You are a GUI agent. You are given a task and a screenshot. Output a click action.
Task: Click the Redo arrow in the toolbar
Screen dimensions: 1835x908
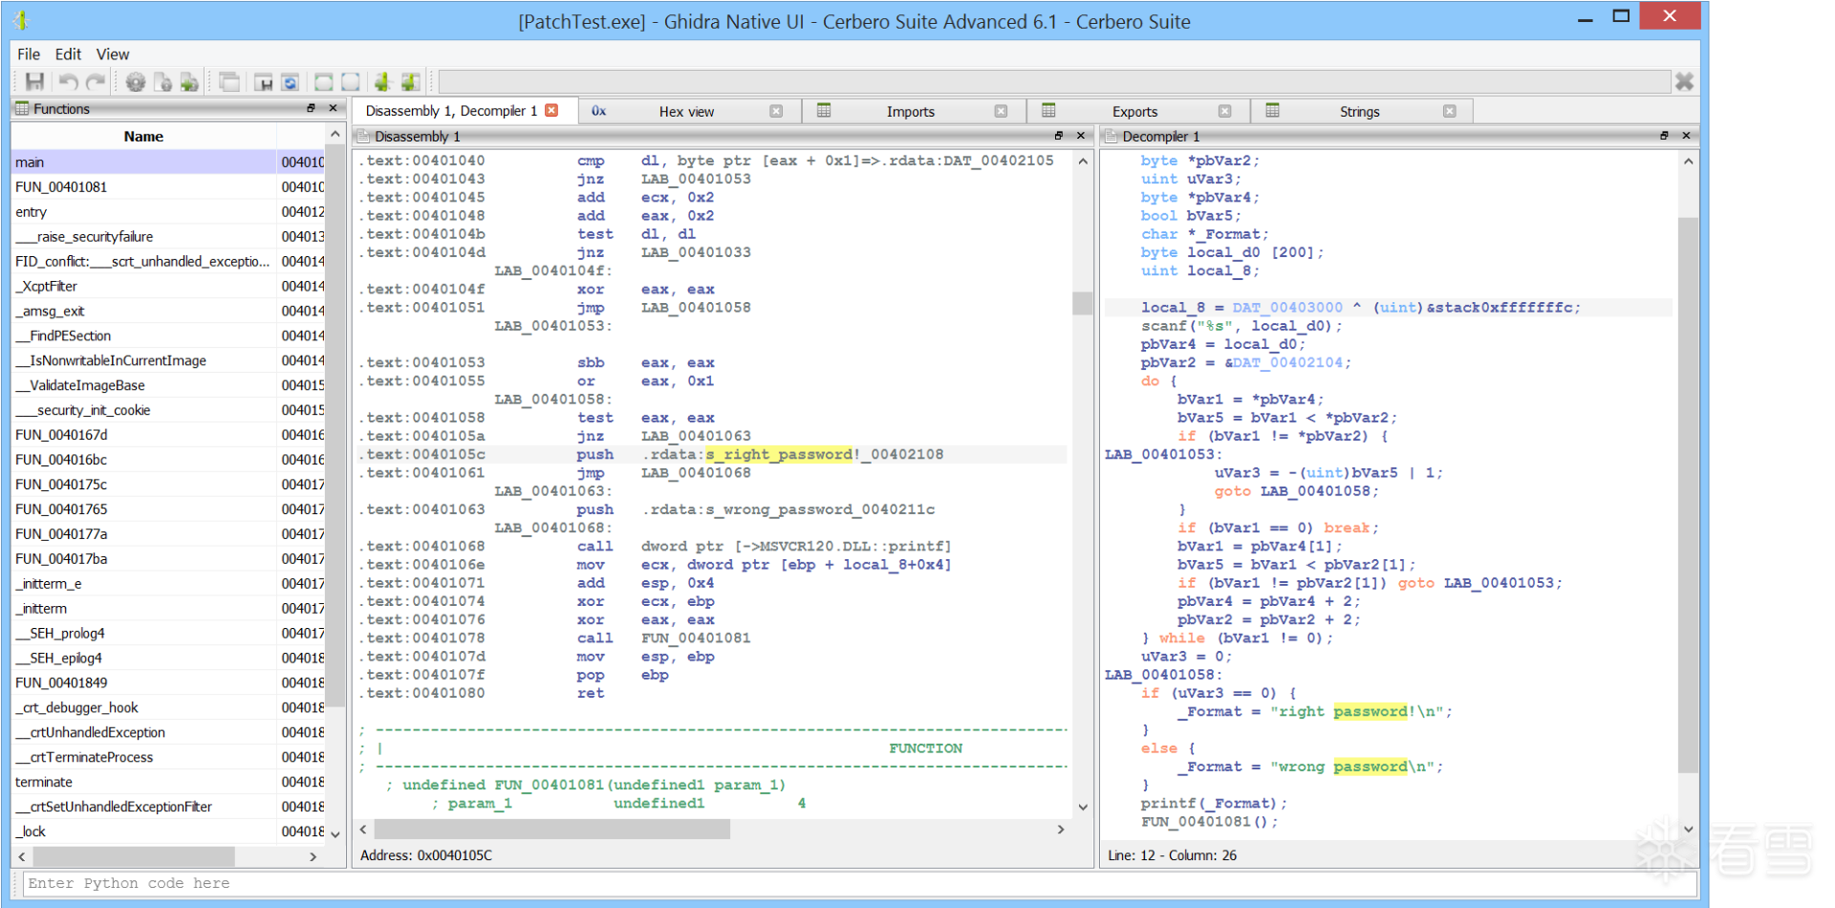96,82
